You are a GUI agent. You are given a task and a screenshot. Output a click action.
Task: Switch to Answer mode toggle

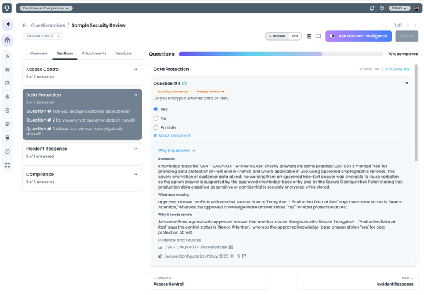click(277, 36)
